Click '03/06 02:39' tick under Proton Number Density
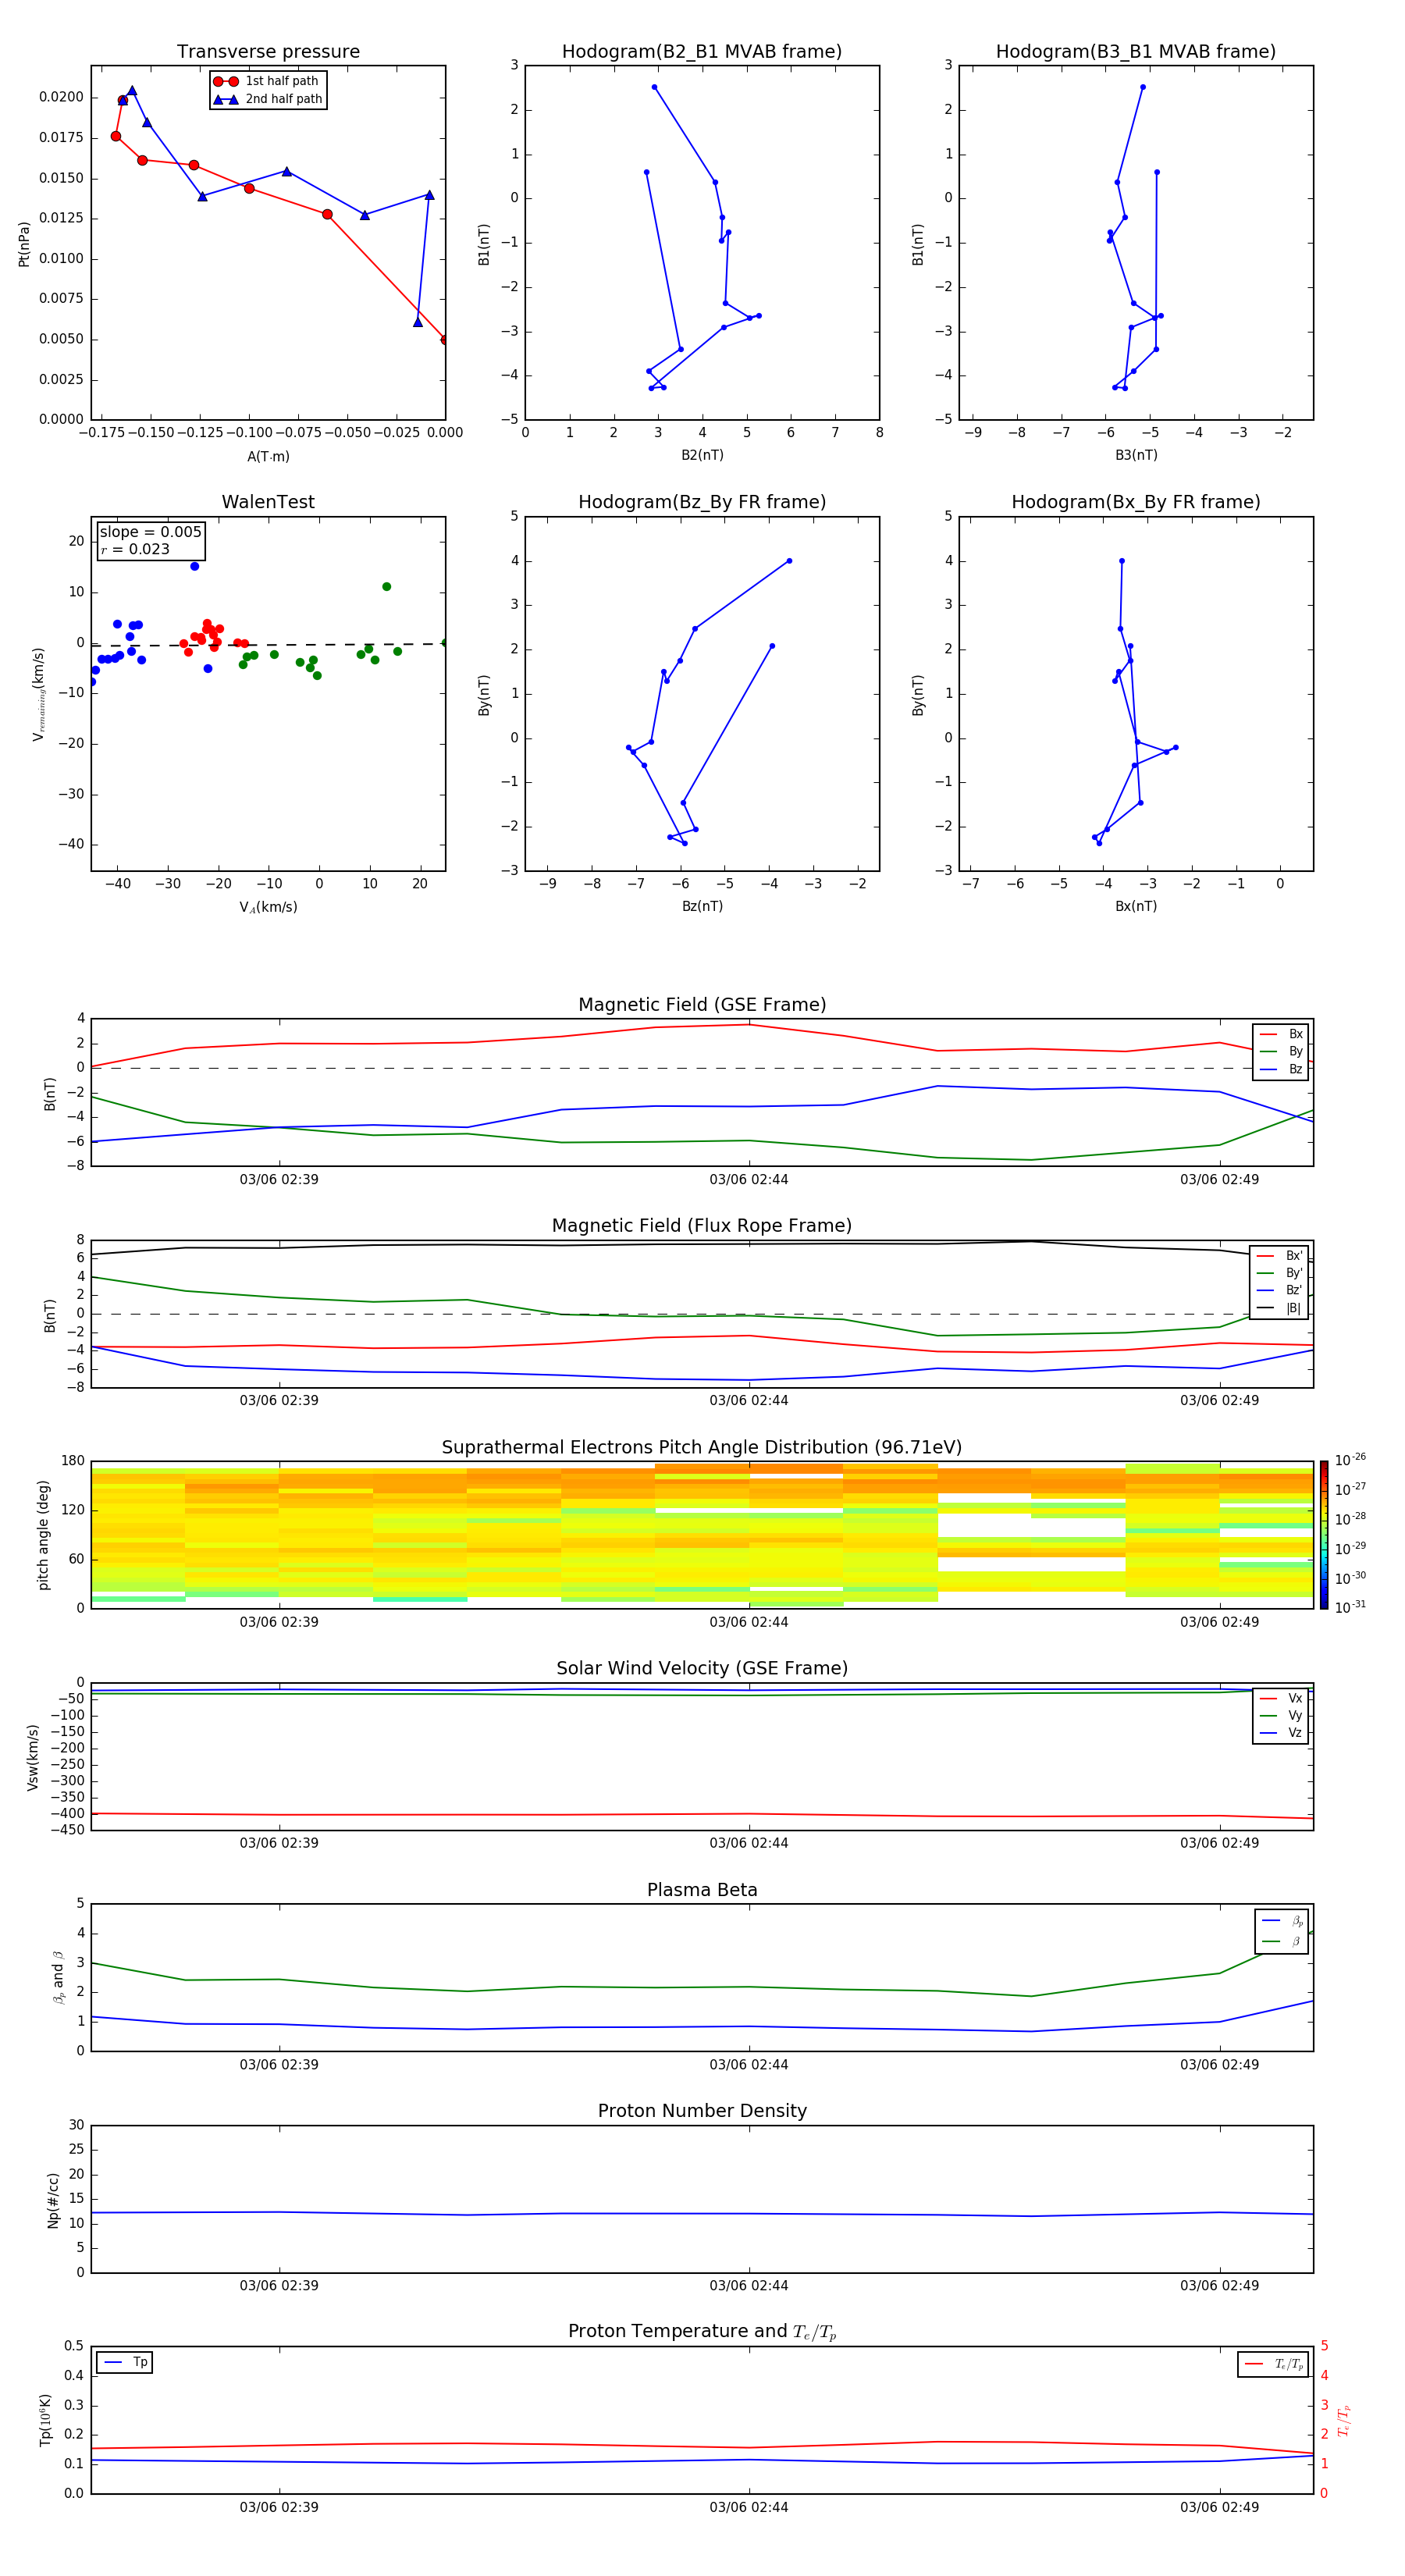The height and width of the screenshot is (2576, 1405). coord(279,2285)
